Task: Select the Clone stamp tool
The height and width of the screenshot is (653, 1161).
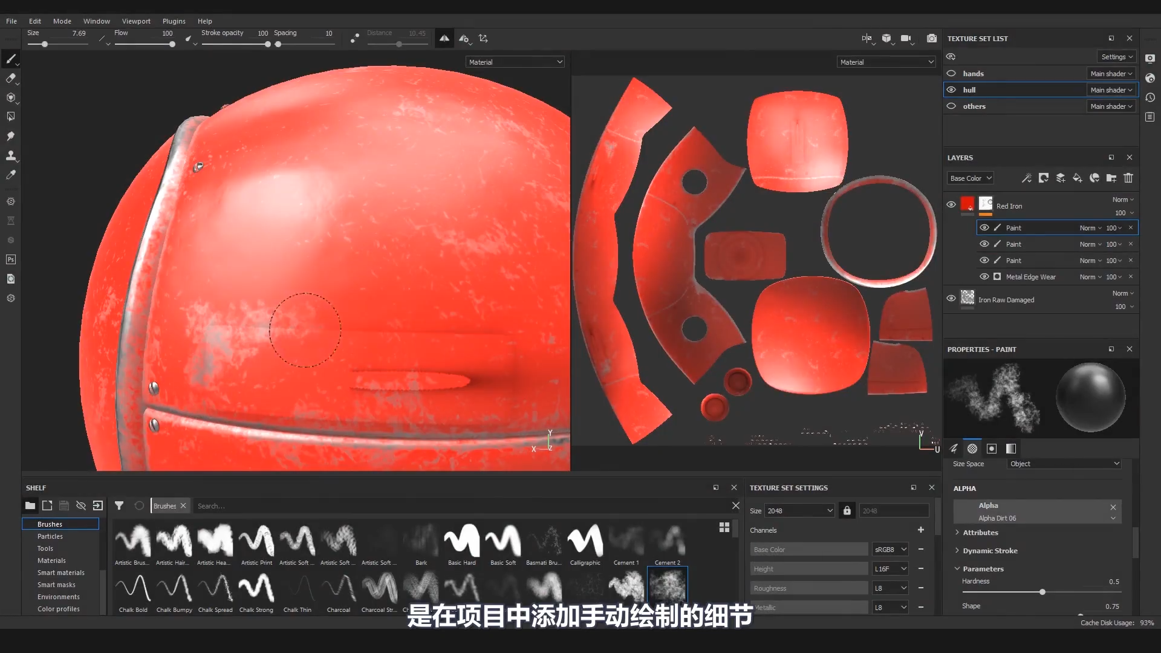Action: tap(10, 155)
